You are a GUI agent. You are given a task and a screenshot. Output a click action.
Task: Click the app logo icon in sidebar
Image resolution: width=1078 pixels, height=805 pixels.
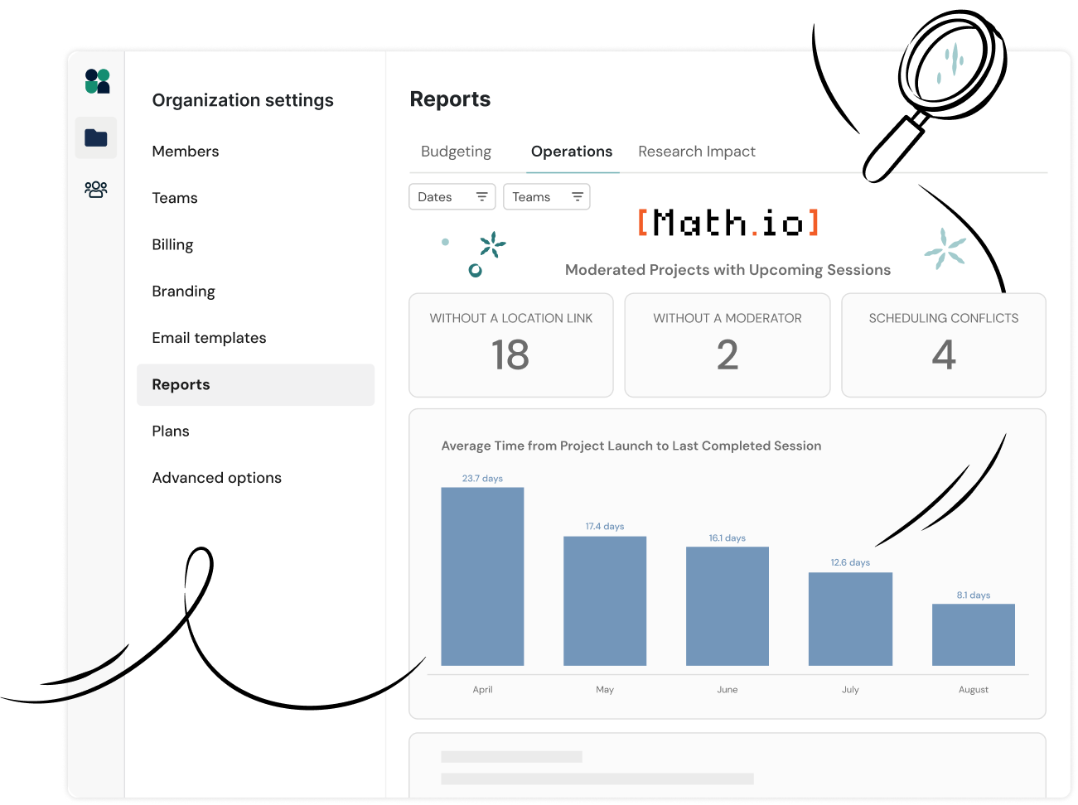97,81
